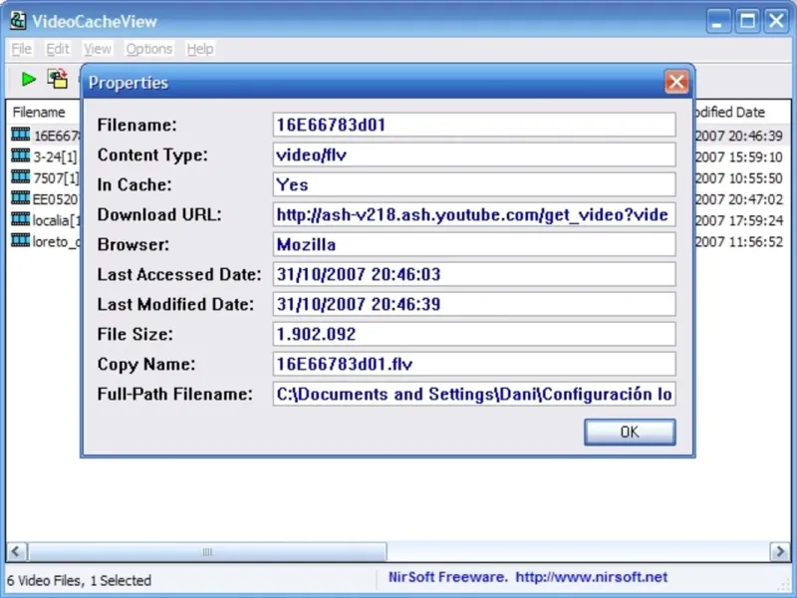This screenshot has width=797, height=598.
Task: Sort by the Filename column header
Action: click(x=44, y=112)
